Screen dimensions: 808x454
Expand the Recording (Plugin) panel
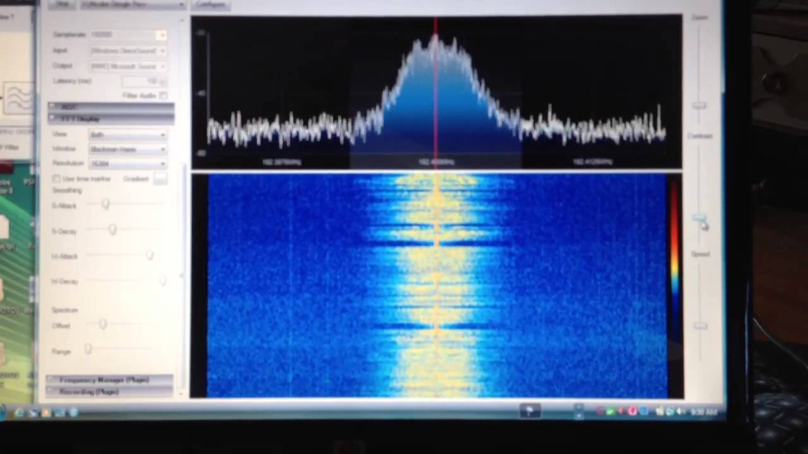click(x=110, y=392)
